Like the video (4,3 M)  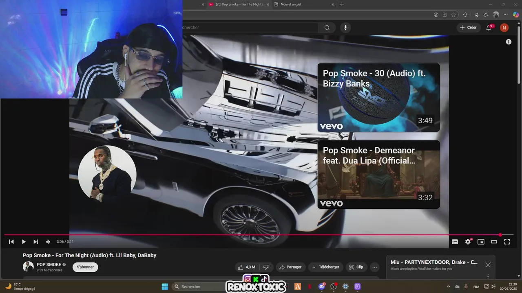click(247, 267)
